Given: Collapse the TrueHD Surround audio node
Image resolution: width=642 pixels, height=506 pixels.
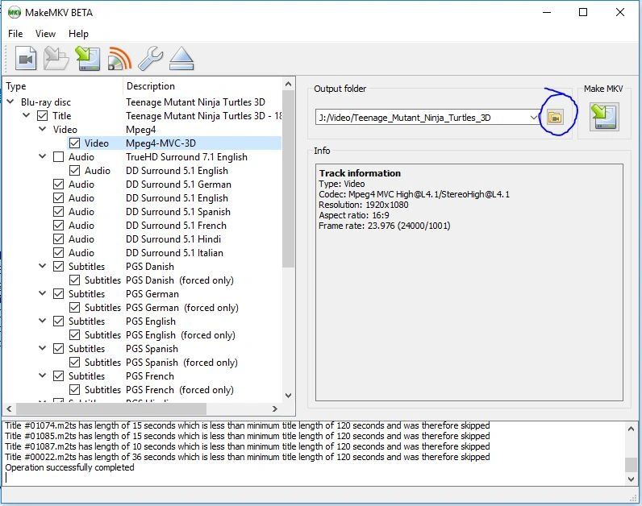Looking at the screenshot, I should point(42,156).
